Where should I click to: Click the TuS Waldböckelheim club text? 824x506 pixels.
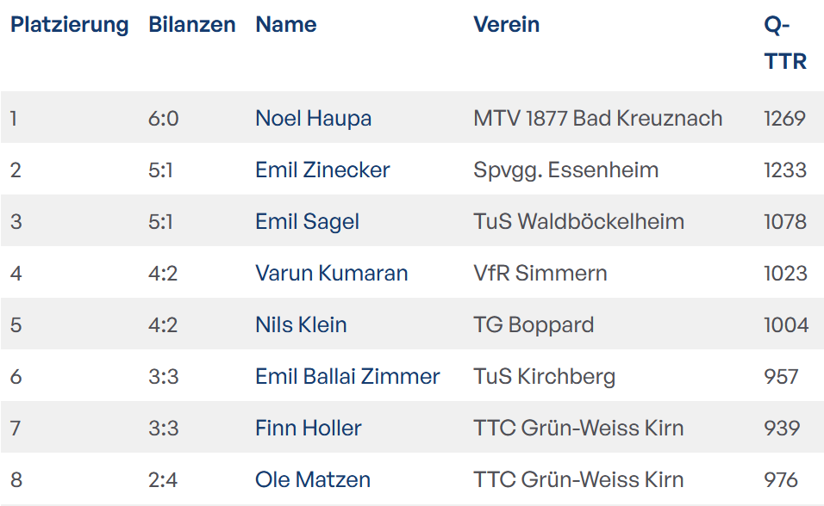pyautogui.click(x=578, y=221)
